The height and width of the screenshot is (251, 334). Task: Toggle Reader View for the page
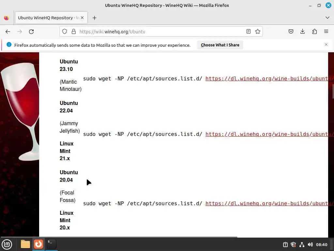[248, 32]
